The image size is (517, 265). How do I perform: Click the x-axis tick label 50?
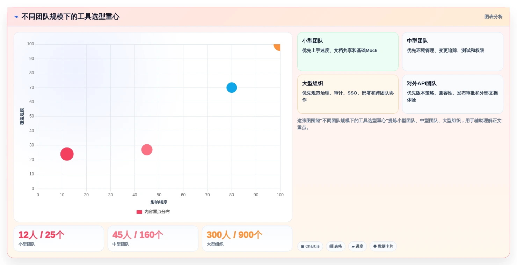[159, 195]
